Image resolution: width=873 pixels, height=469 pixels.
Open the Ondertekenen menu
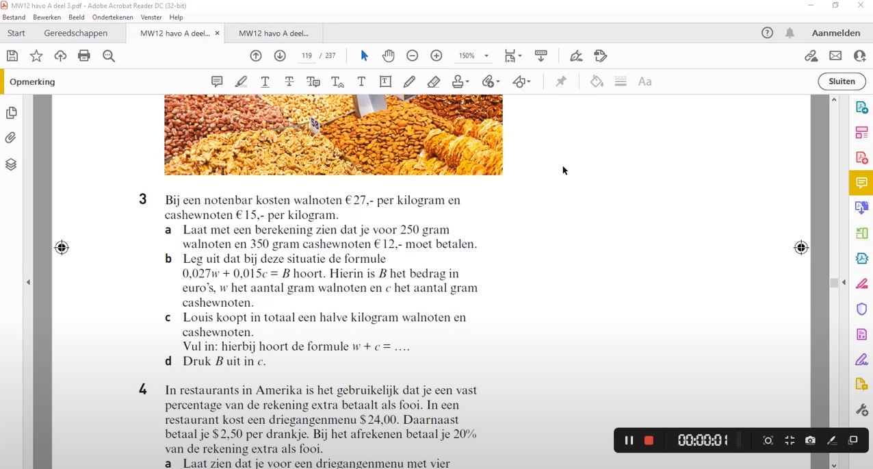coord(113,17)
